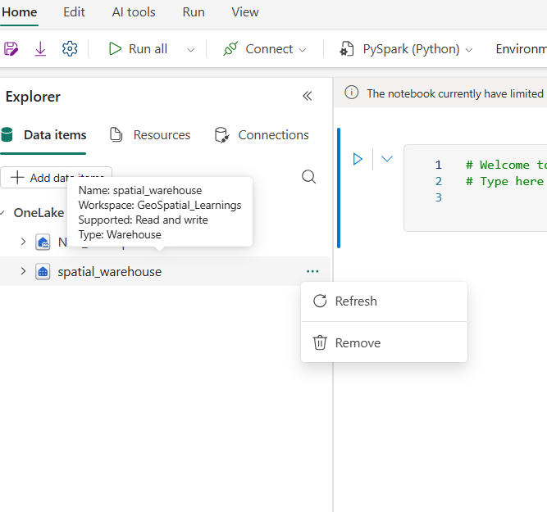The width and height of the screenshot is (547, 512).
Task: Expand the lakehouse node above spatial_warehouse
Action: pos(23,242)
